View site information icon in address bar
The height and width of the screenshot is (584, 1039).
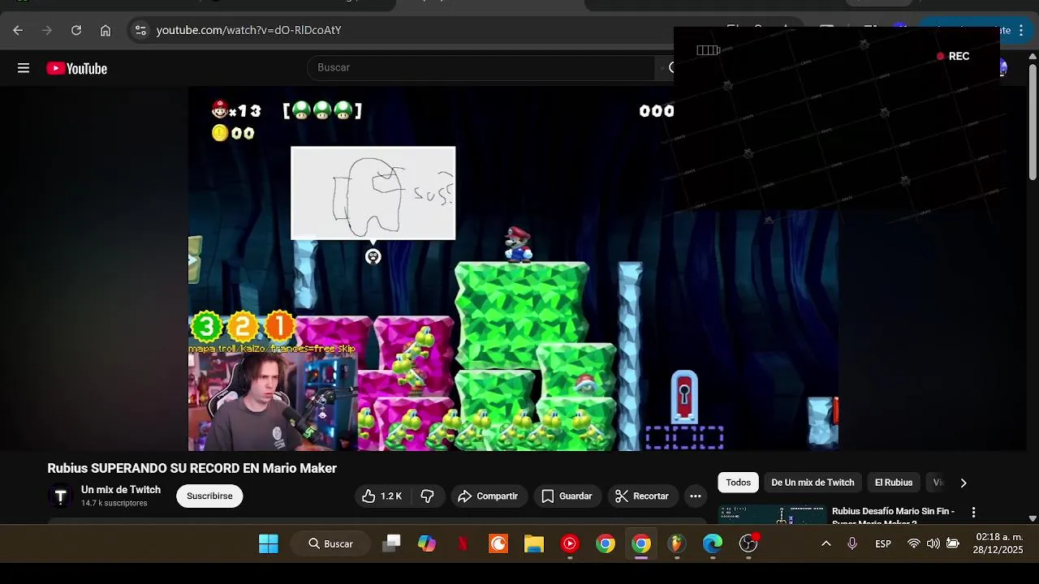(x=140, y=30)
